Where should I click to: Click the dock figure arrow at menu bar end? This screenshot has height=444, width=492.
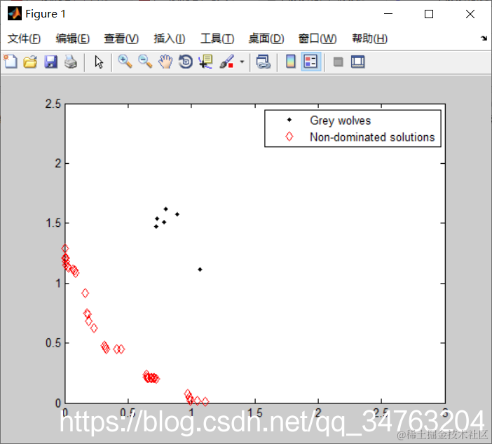click(484, 39)
